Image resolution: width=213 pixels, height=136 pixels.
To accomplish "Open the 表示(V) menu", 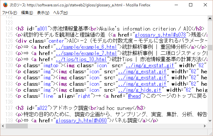I will click(x=43, y=13).
